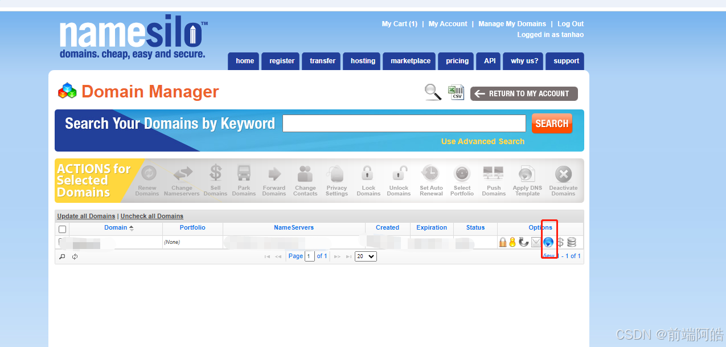Open the why us? navigation tab
The height and width of the screenshot is (347, 726).
[x=523, y=61]
